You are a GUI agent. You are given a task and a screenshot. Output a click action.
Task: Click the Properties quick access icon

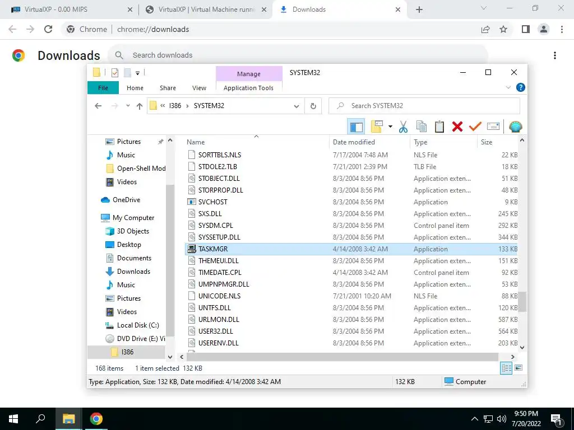[x=114, y=73]
